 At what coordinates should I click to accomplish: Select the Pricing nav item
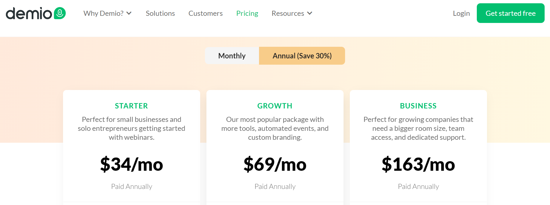point(247,13)
